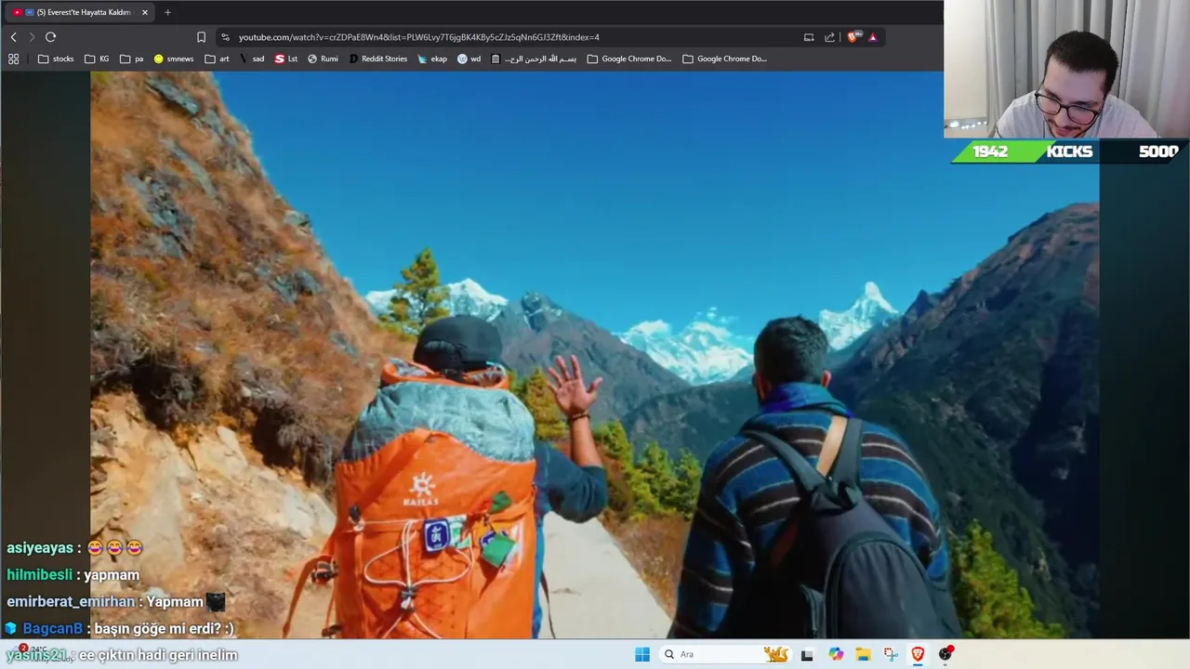1190x669 pixels.
Task: Open the sad bookmark
Action: pyautogui.click(x=252, y=59)
